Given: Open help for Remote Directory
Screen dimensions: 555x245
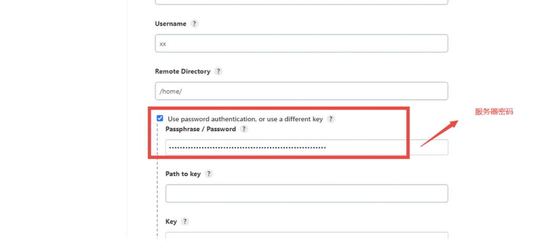Looking at the screenshot, I should pyautogui.click(x=218, y=71).
